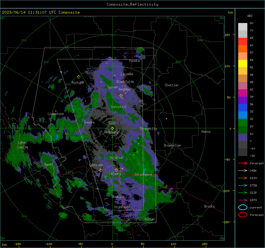Click the Limestone label on map
This screenshot has height=248, width=265.
tap(56, 114)
